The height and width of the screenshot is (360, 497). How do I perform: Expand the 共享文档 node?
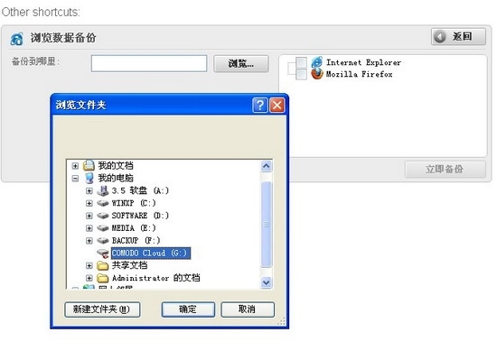click(89, 266)
